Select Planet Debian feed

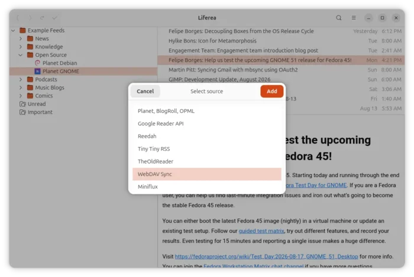(x=60, y=63)
